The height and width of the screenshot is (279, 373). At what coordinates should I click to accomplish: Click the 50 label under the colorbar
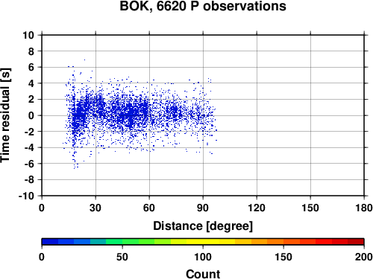122,257
